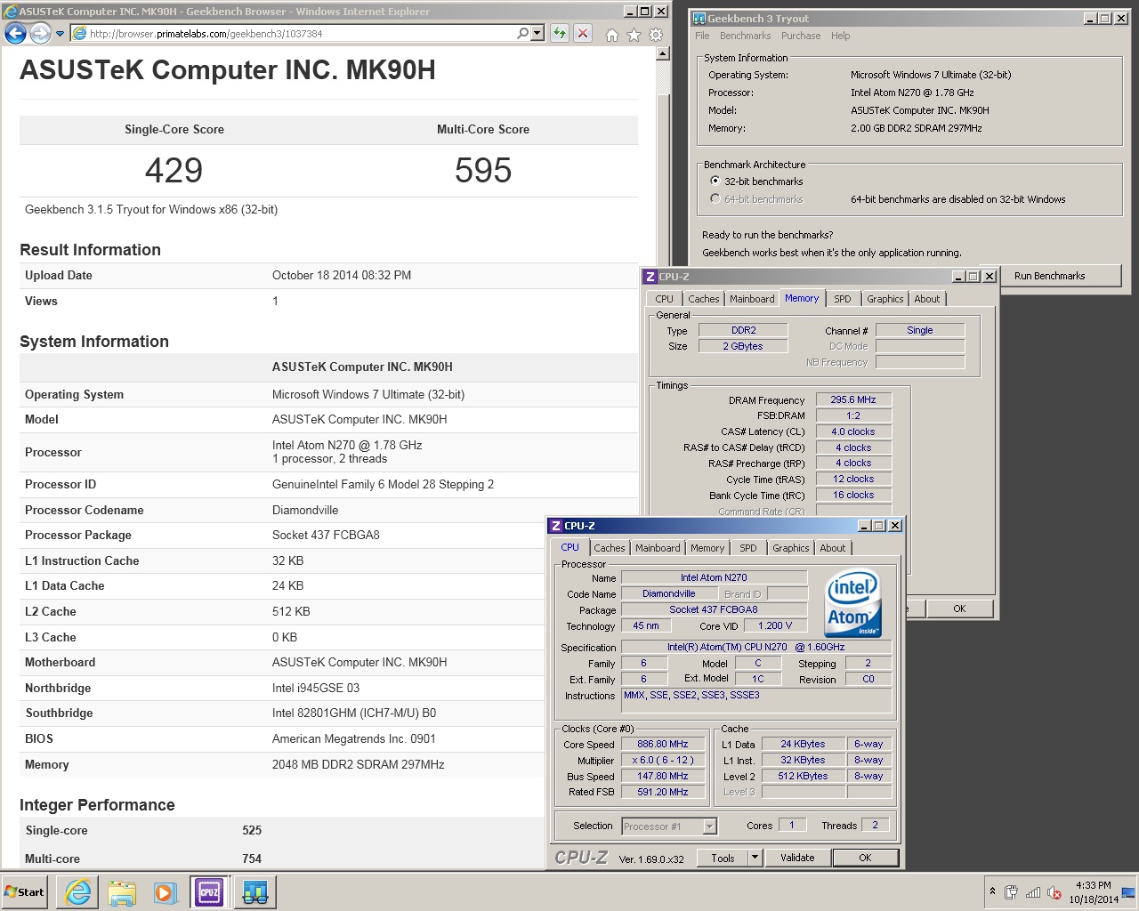
Task: Open the SPD tab in the back CPU-Z window
Action: tap(842, 299)
